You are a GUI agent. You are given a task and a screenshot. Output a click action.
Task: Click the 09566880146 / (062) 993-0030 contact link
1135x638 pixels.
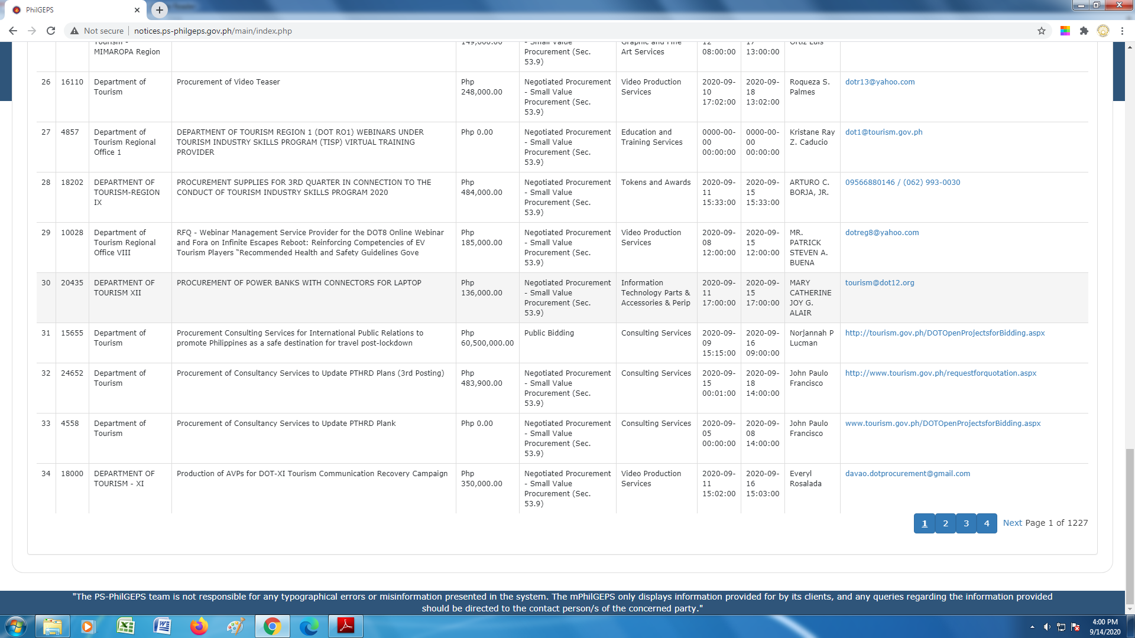click(x=903, y=183)
